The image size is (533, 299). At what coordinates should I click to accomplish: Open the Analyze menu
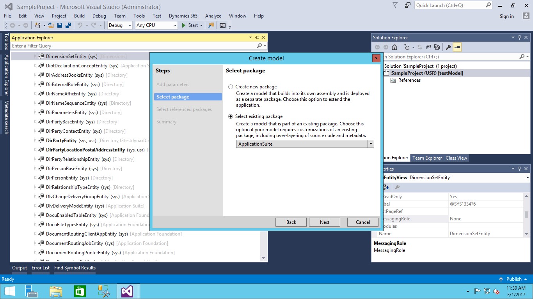click(213, 16)
